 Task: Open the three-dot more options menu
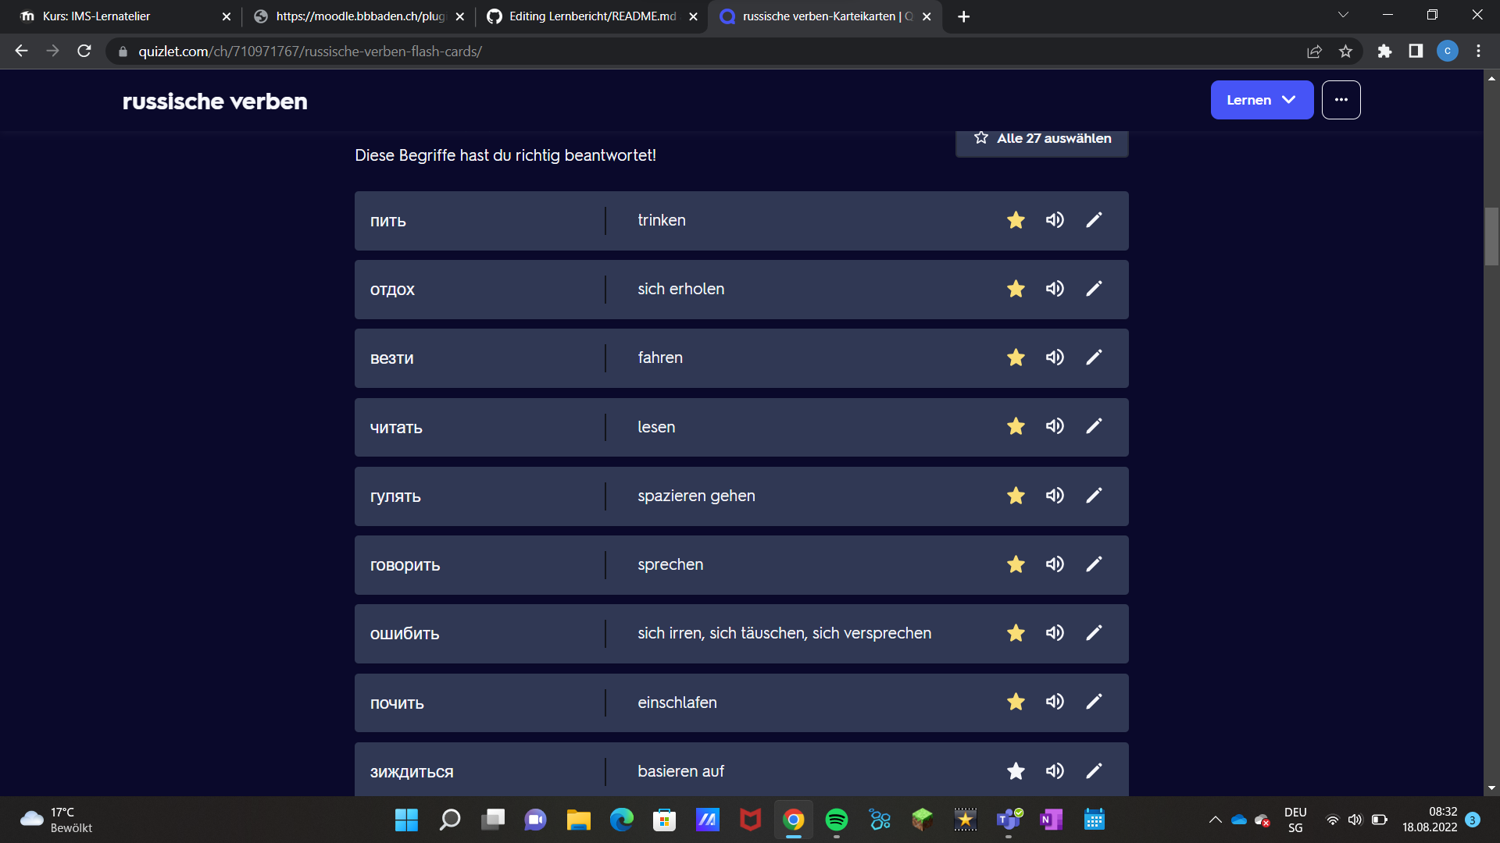1341,100
